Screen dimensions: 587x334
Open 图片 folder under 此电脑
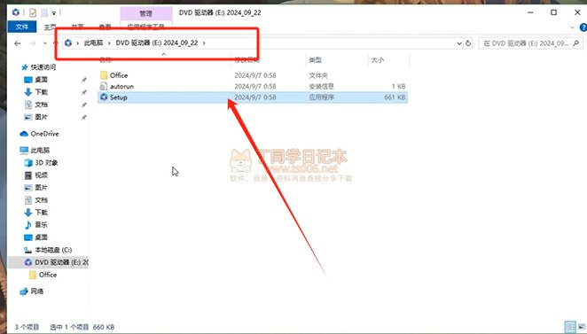tap(41, 188)
